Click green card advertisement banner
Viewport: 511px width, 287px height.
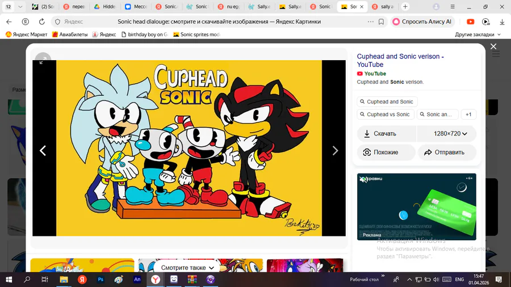tap(417, 207)
